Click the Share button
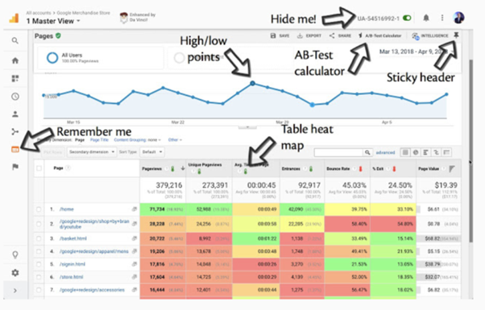 [x=340, y=36]
